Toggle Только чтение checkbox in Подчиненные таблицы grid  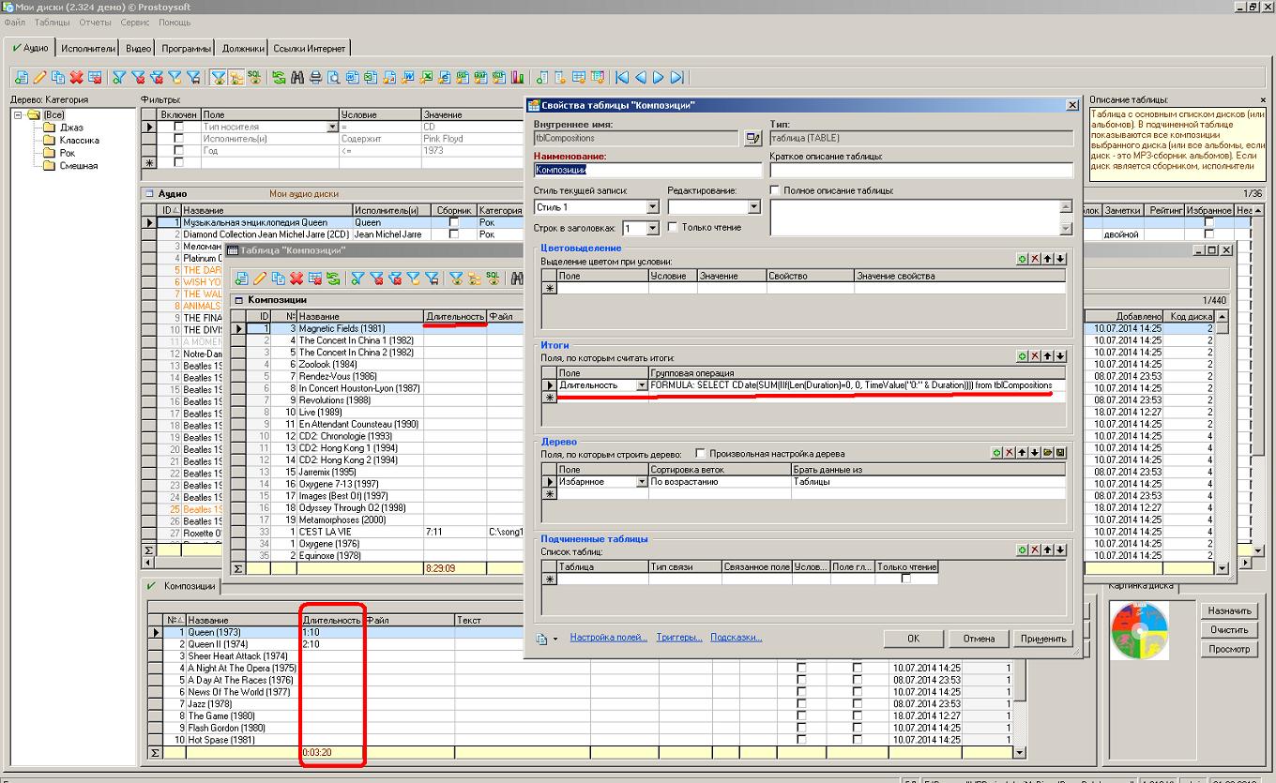[905, 579]
